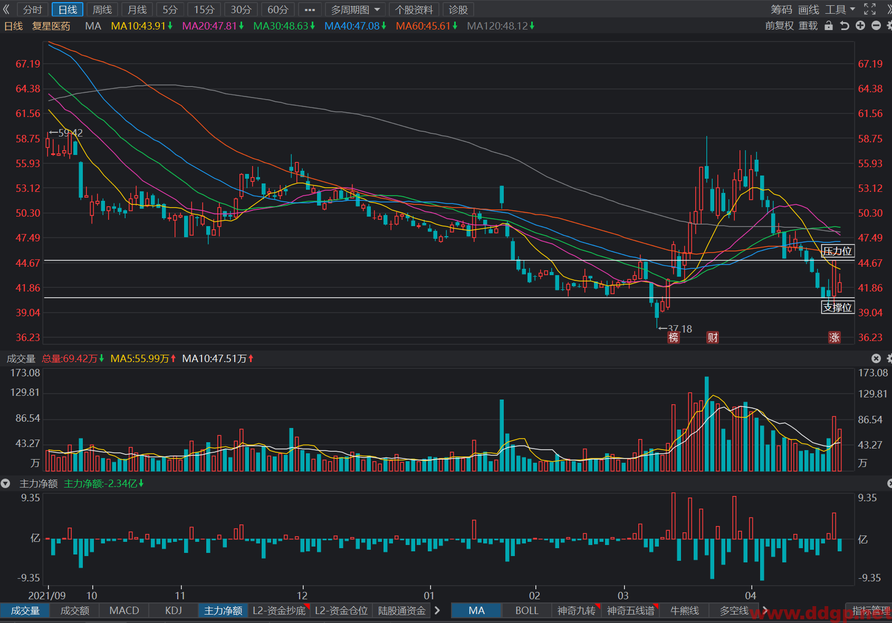Screen dimensions: 892x623
Task: Click the 压力位 resistance line label
Action: (837, 251)
